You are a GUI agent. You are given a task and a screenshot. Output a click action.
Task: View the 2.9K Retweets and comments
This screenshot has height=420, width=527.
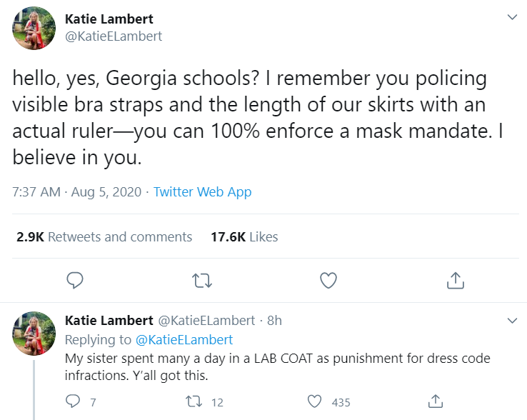click(104, 236)
